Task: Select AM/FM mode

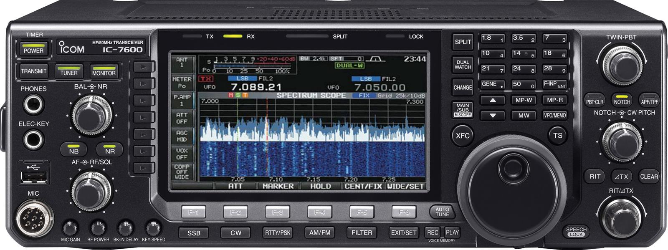Action: tap(320, 233)
